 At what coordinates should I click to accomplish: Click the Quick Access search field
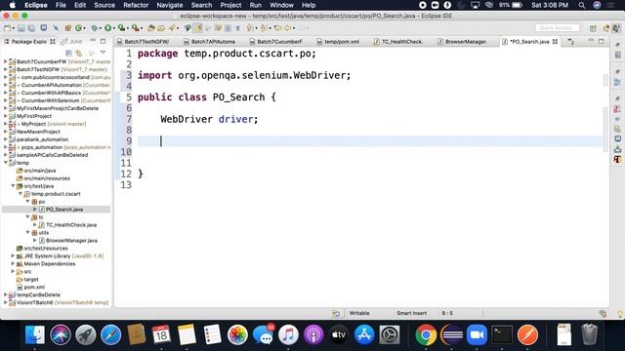point(557,28)
